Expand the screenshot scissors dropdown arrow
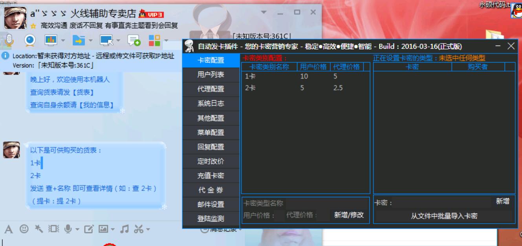 coord(148,229)
